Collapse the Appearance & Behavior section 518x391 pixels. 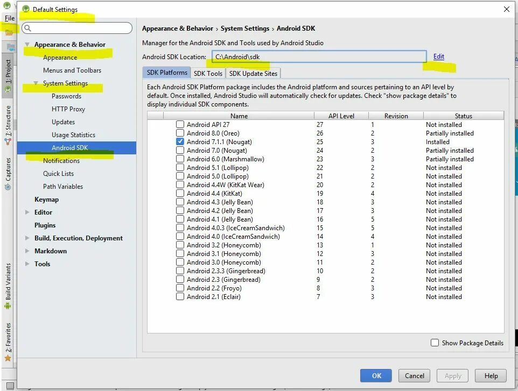tap(27, 44)
